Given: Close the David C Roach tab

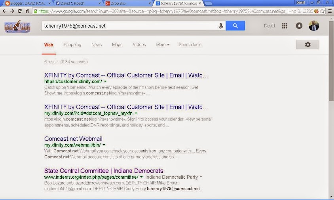Looking at the screenshot, I should pos(100,4).
